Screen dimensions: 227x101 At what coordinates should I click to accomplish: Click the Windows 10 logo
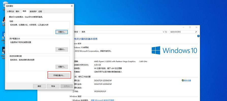(x=174, y=50)
